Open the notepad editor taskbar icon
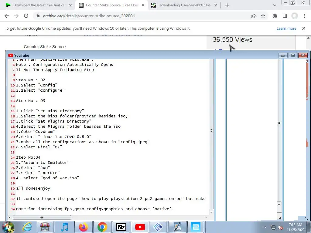Image resolution: width=311 pixels, height=233 pixels. point(177,227)
